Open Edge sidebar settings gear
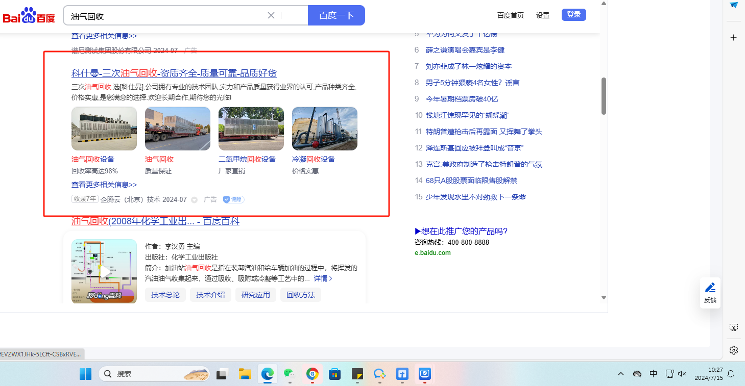745x386 pixels. [734, 350]
